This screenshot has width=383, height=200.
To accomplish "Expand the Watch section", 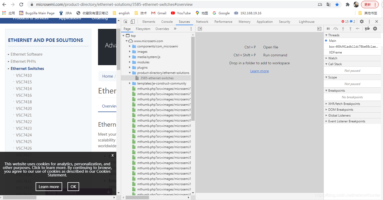I will point(352,58).
